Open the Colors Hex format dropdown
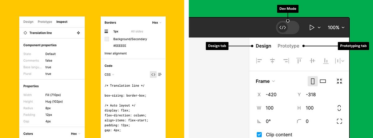373x138 pixels. tap(76, 134)
